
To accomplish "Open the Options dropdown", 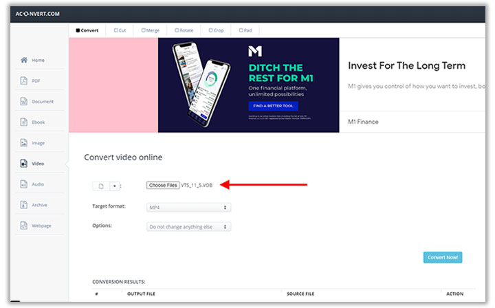I will 188,227.
